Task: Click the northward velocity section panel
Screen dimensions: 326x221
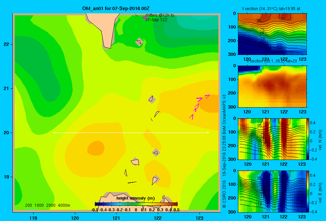Action: tap(272, 139)
